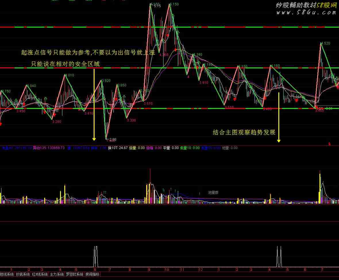The image size is (339, 280).
Task: Select the 红K线系统 tab
Action: [40, 274]
